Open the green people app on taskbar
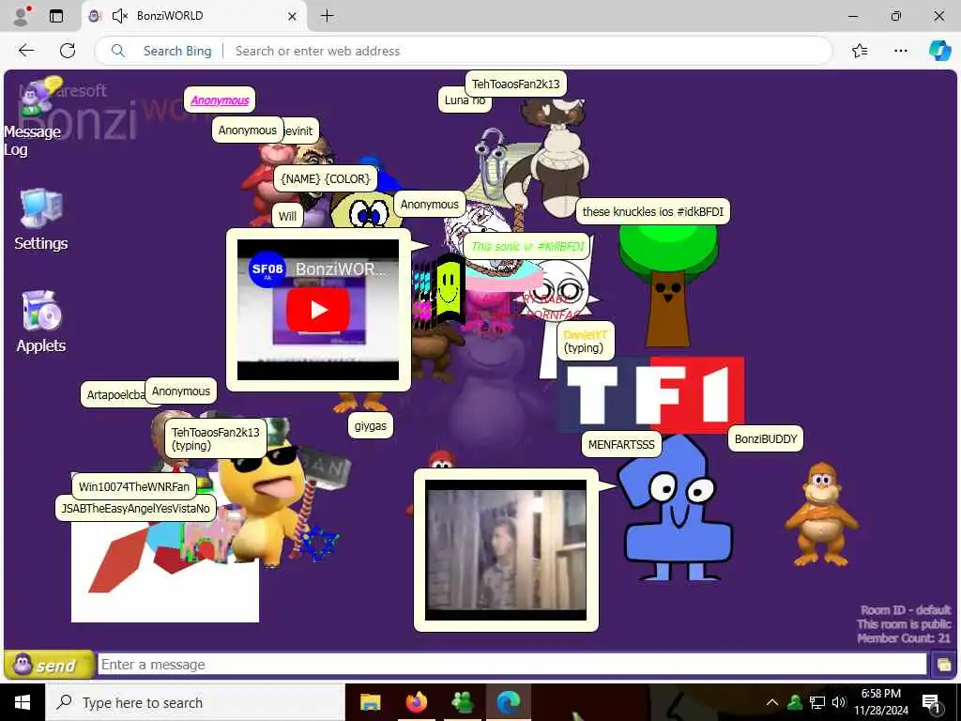 (462, 702)
